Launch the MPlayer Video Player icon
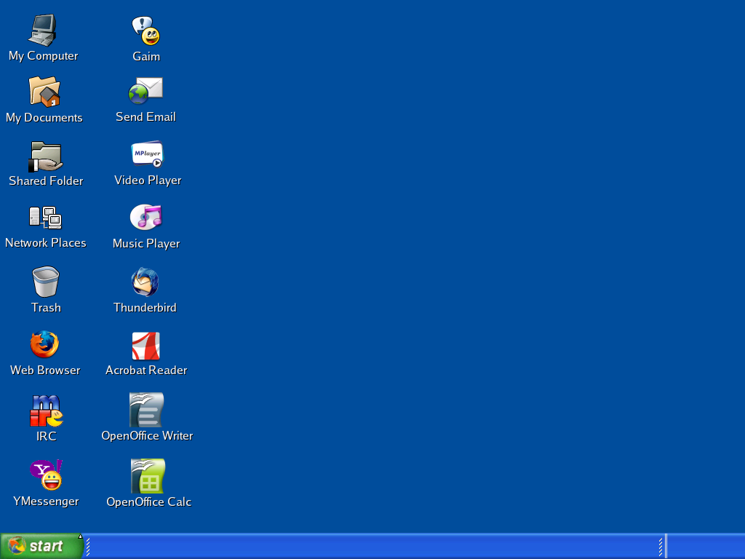Viewport: 745px width, 559px height. [x=147, y=154]
